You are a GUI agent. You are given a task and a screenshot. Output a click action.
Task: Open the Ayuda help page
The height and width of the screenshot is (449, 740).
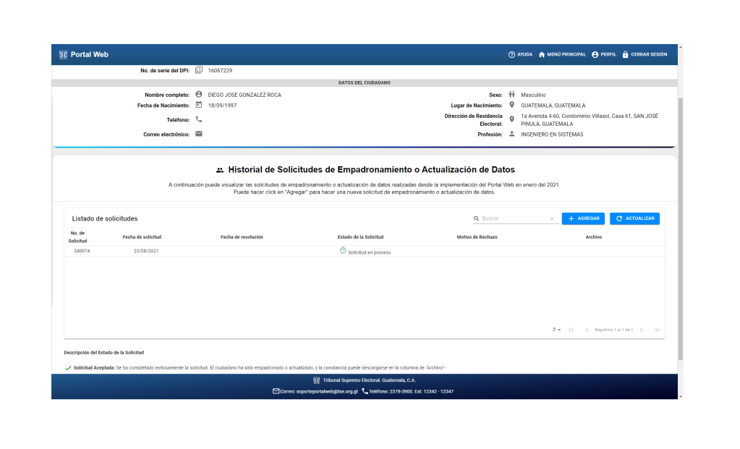click(520, 54)
